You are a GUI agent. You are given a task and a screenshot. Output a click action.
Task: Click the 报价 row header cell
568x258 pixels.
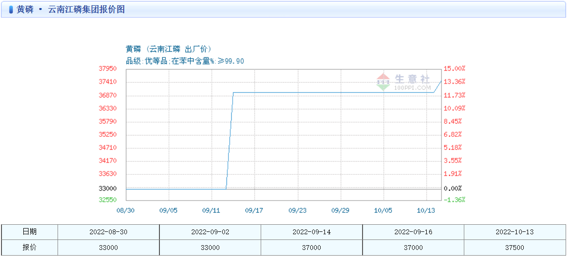pyautogui.click(x=29, y=248)
